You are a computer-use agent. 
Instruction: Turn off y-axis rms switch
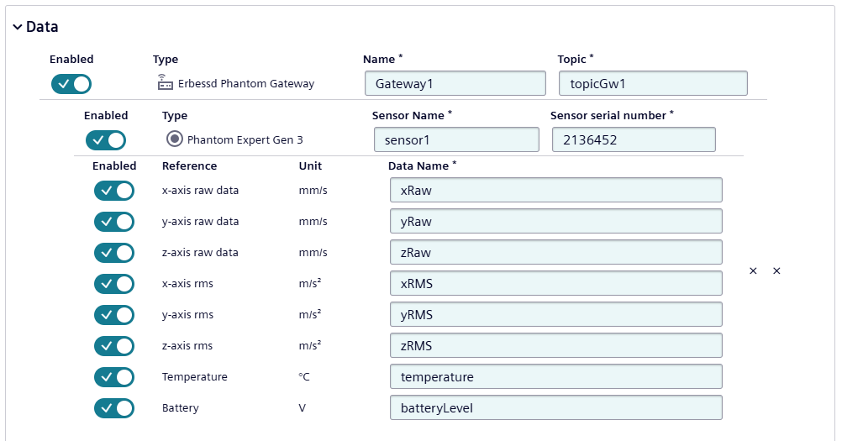coord(114,315)
